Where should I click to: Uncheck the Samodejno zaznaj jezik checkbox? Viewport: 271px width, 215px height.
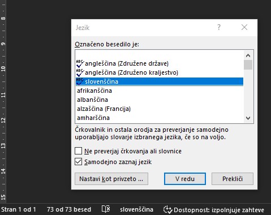(x=78, y=162)
